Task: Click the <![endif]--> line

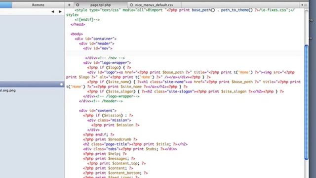Action: point(87,20)
